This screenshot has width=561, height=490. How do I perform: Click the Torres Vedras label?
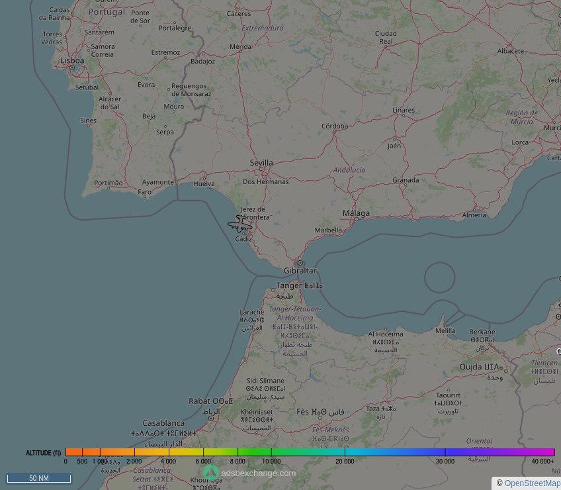[53, 38]
